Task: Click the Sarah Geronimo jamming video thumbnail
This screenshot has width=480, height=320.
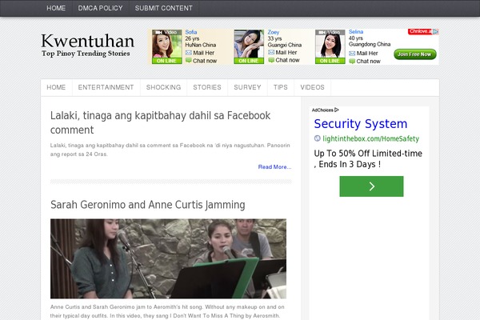Action: (x=168, y=258)
